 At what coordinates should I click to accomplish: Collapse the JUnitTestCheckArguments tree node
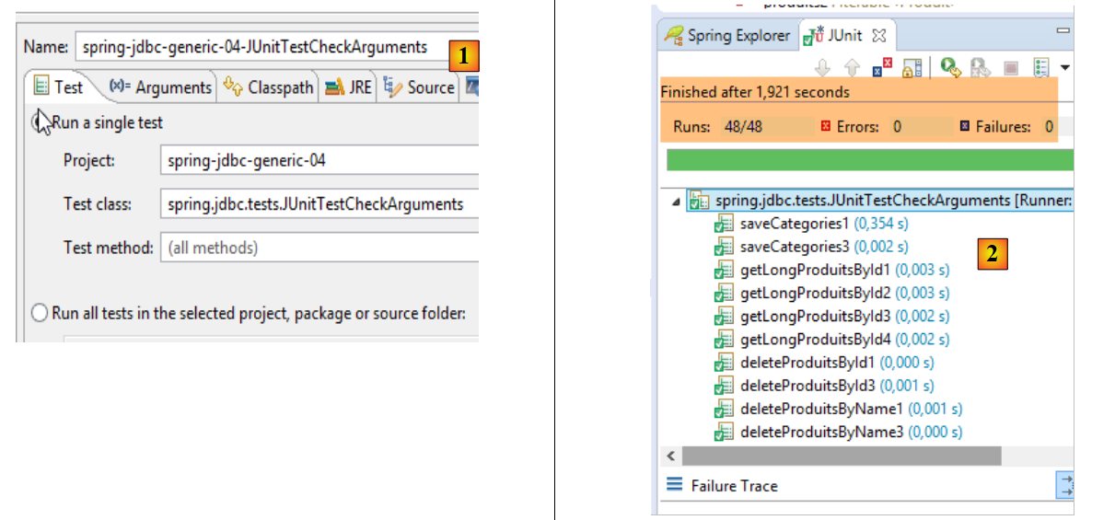tap(677, 202)
